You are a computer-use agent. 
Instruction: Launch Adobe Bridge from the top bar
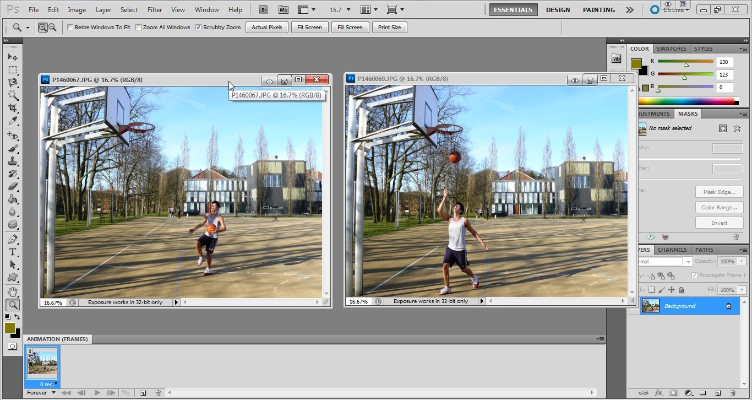pyautogui.click(x=264, y=10)
